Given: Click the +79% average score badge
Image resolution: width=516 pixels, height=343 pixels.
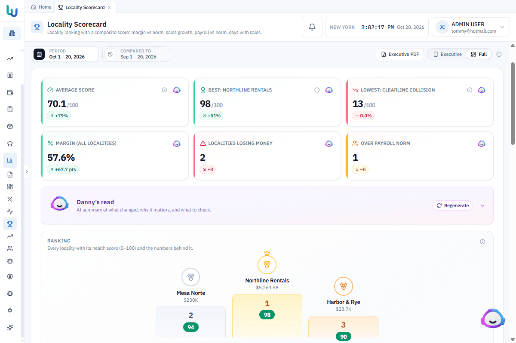Looking at the screenshot, I should click(x=59, y=116).
